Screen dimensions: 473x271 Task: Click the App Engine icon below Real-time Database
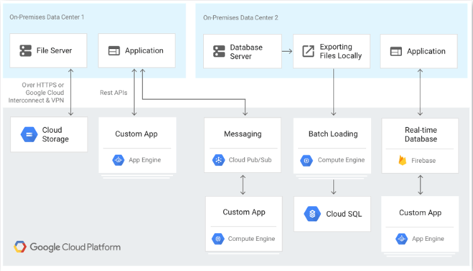tap(401, 239)
